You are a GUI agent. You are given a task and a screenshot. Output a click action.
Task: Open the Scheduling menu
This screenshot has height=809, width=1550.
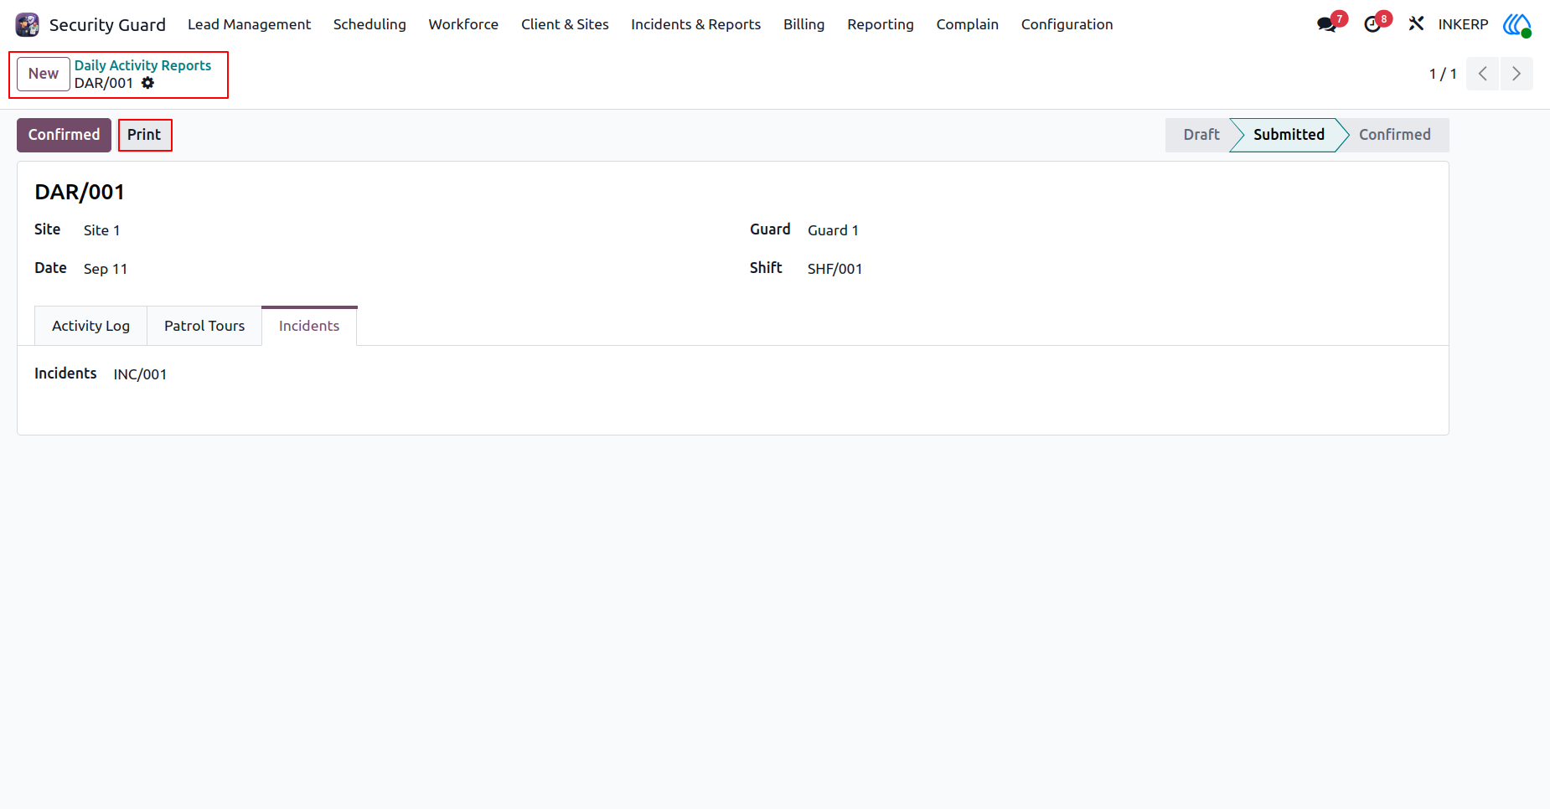(x=369, y=24)
